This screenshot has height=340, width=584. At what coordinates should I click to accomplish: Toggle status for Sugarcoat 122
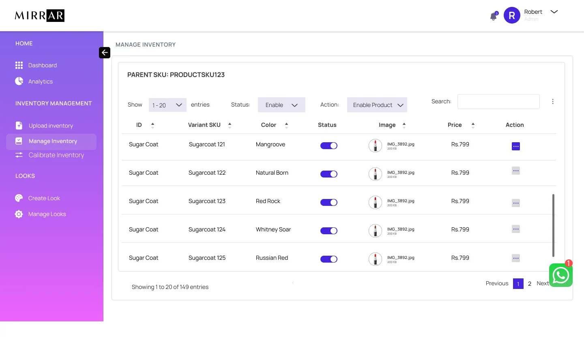coord(329,174)
